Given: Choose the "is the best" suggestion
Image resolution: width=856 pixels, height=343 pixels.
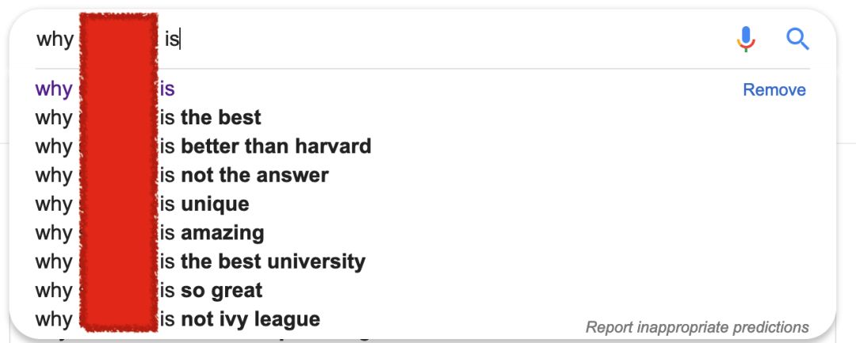Looking at the screenshot, I should (x=211, y=118).
